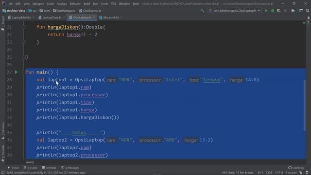Open the Refactor menu

(x=75, y=3)
